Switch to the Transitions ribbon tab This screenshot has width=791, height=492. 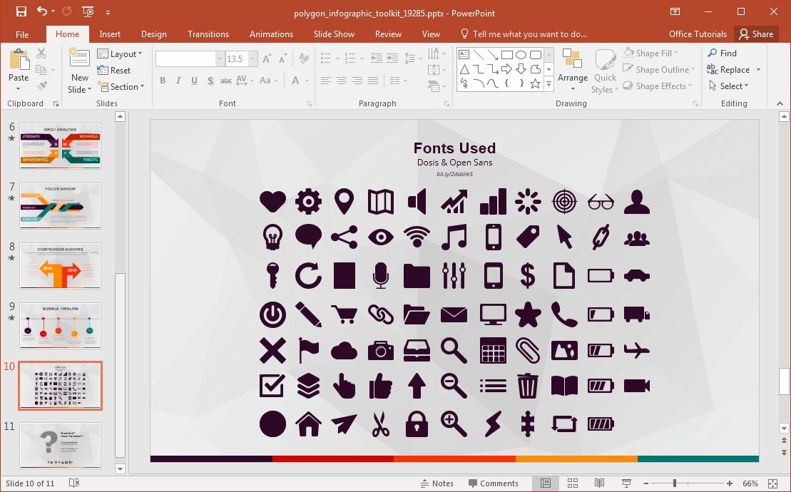click(208, 34)
